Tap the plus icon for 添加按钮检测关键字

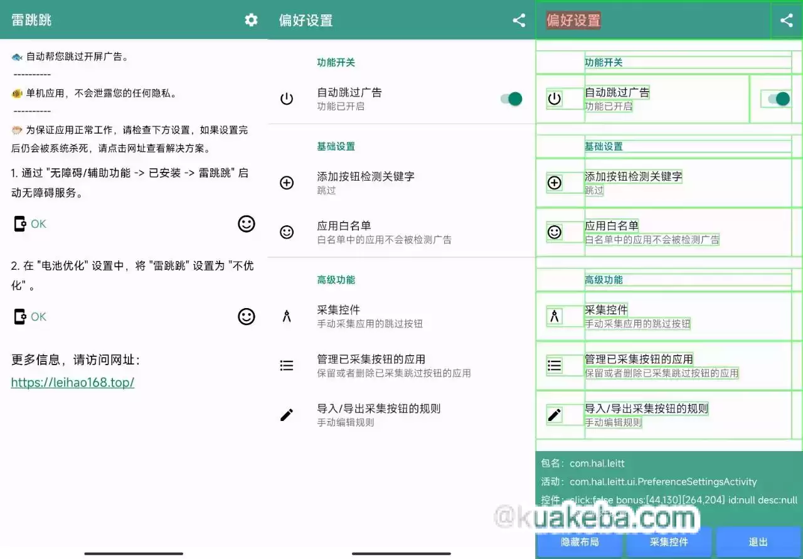click(287, 183)
